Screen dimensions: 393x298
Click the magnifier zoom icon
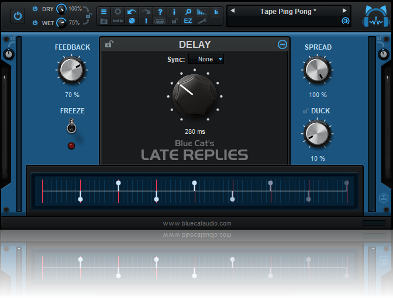point(188,12)
